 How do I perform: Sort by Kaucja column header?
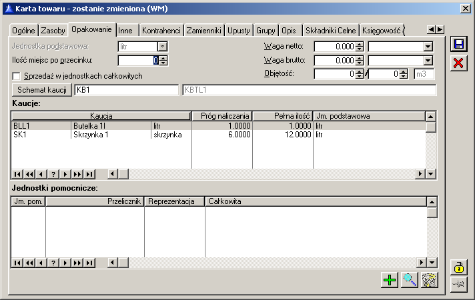tap(101, 116)
